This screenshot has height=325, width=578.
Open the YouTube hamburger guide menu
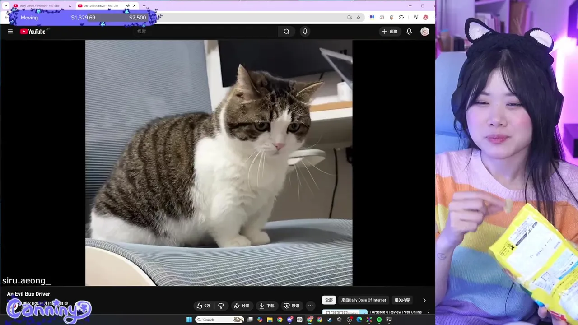[10, 32]
